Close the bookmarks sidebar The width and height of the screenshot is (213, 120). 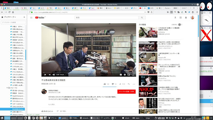click(x=24, y=17)
